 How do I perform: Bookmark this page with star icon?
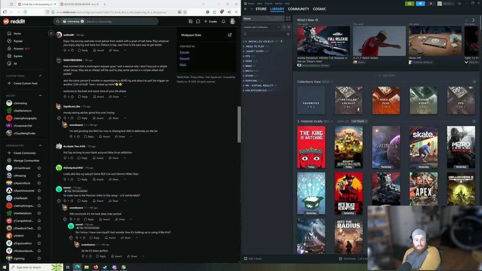coord(185,12)
